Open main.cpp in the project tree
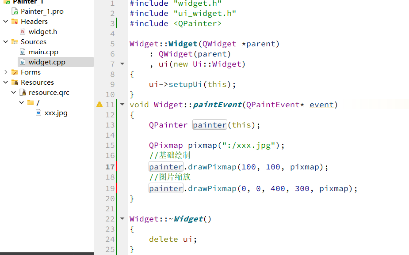 [x=43, y=52]
